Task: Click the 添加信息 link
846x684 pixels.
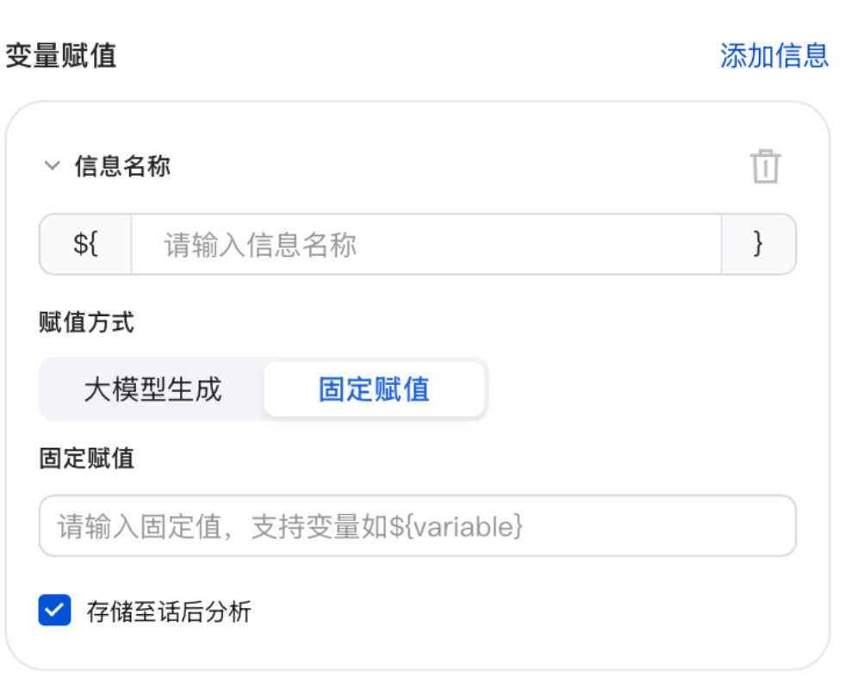Action: pos(774,55)
